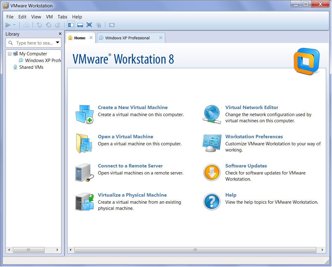332x267 pixels.
Task: Click the Library scrollbar left arrow
Action: (x=9, y=250)
